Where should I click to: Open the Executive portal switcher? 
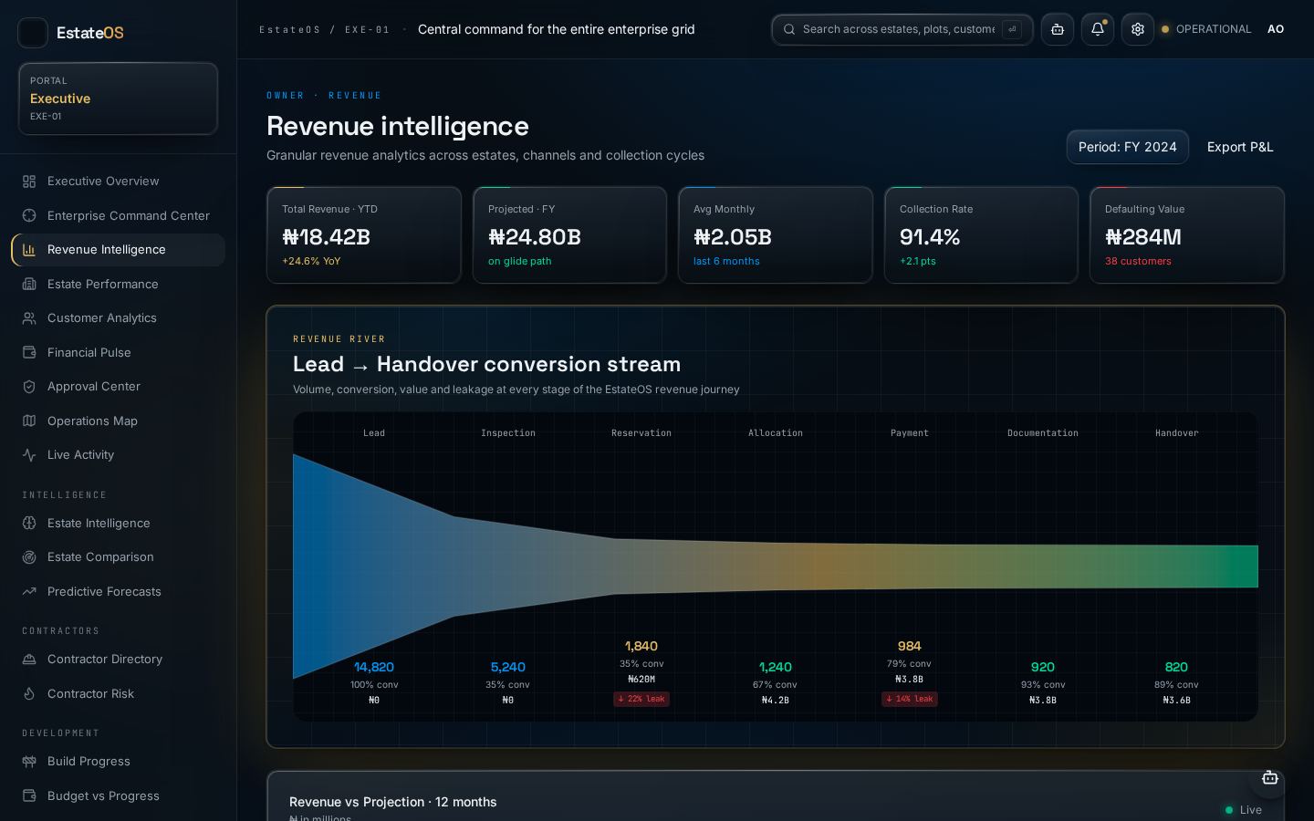118,99
